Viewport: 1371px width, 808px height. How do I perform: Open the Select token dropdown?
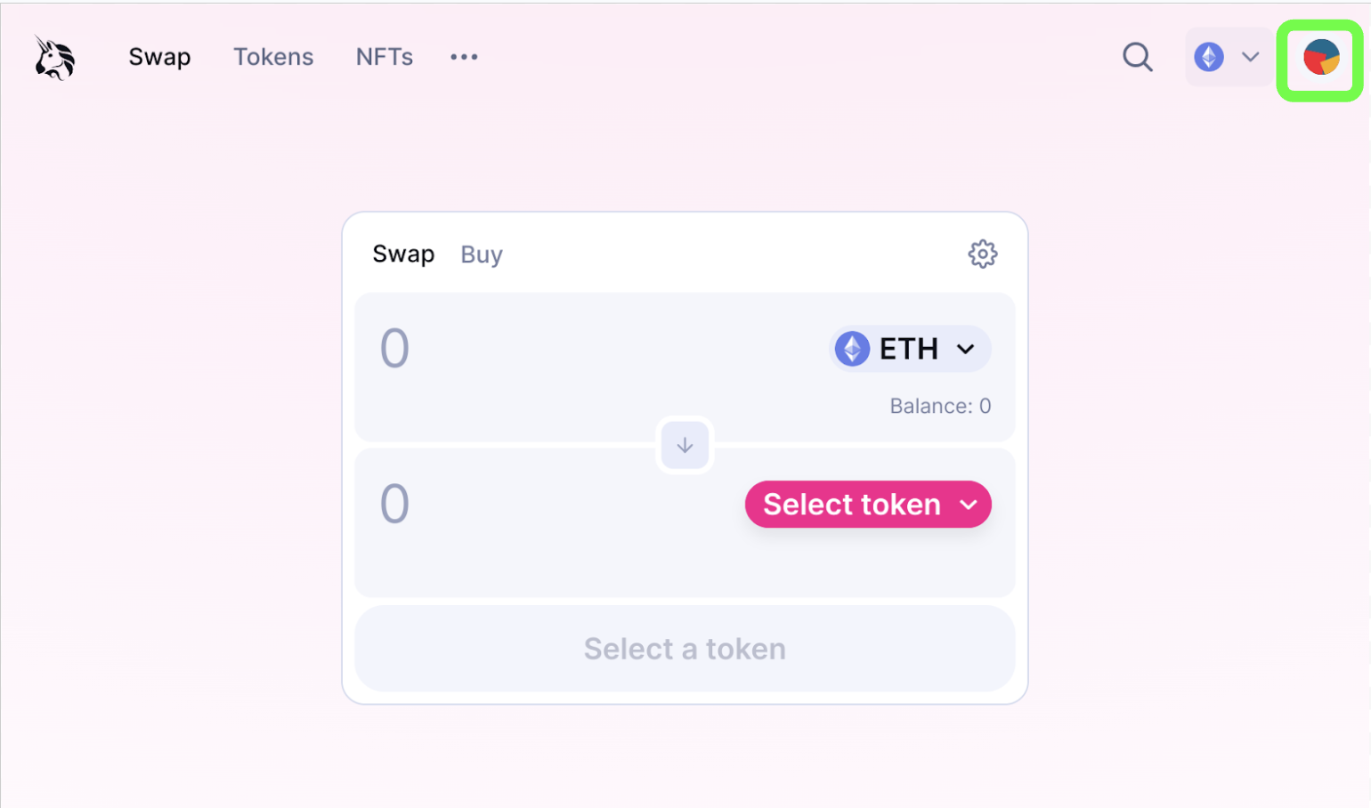pos(868,505)
